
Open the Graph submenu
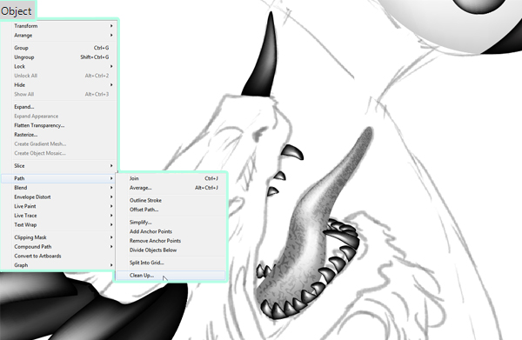coord(58,265)
